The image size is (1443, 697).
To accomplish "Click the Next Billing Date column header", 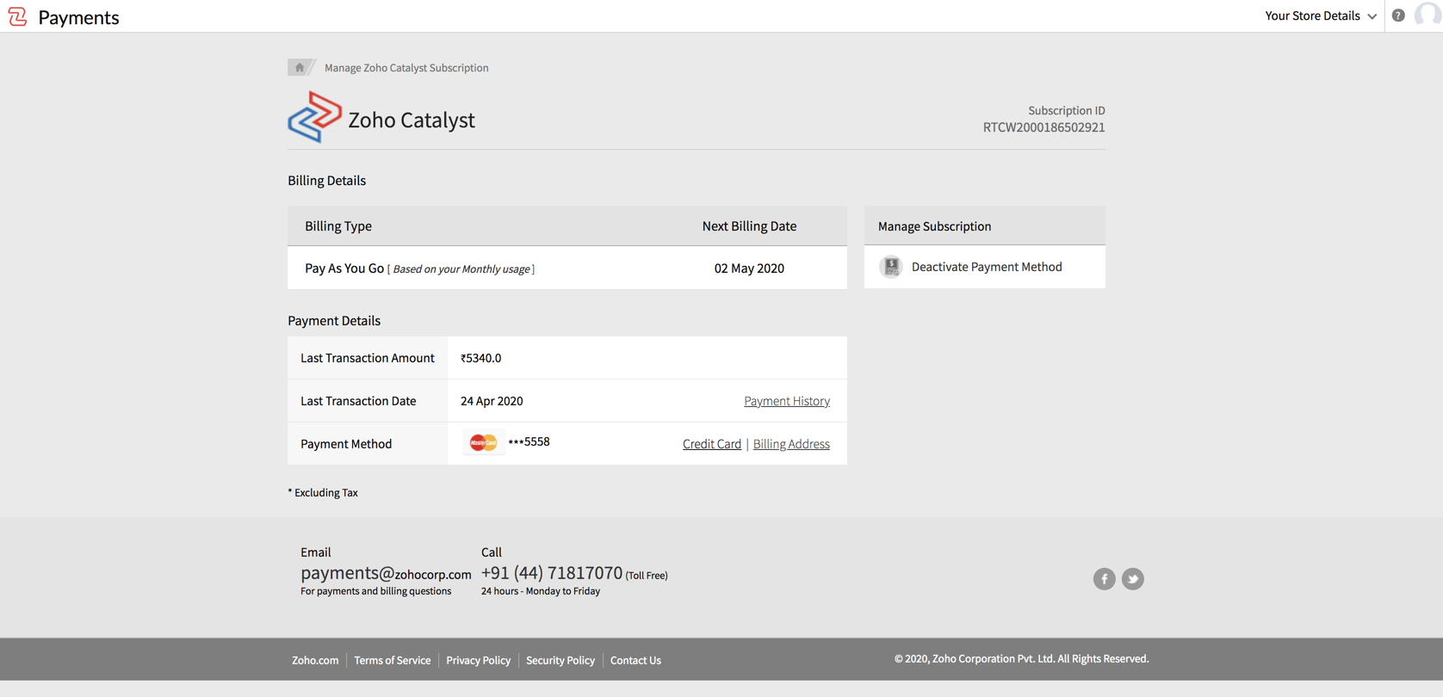I will (749, 226).
